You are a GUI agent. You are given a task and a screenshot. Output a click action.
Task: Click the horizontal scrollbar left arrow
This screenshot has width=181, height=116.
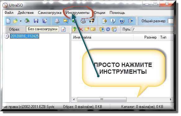point(74,99)
